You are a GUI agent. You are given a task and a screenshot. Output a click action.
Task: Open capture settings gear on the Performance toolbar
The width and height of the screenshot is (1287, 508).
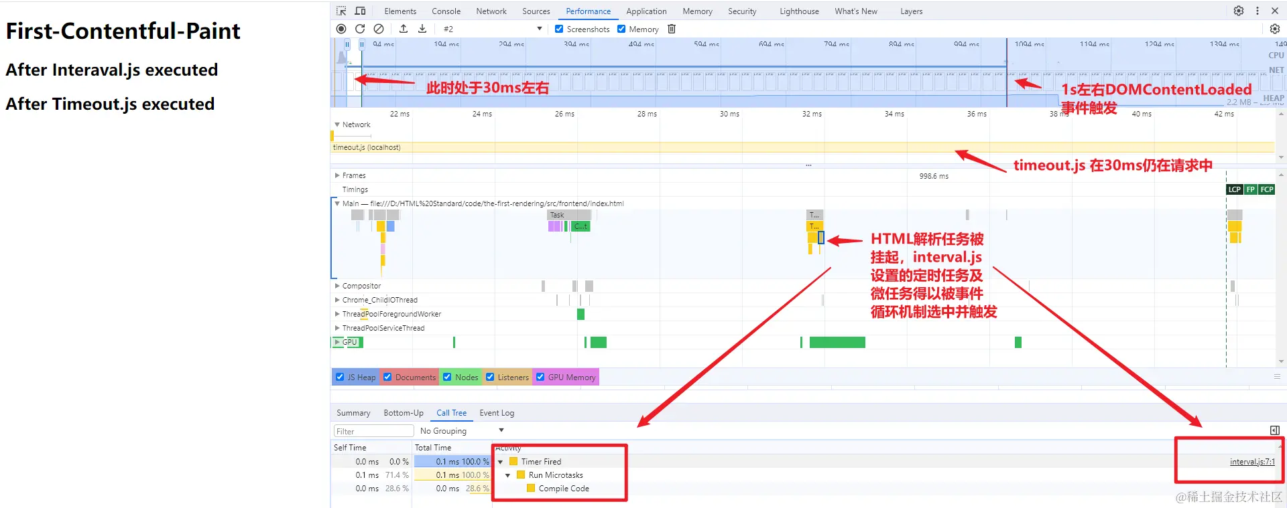[x=1275, y=29]
